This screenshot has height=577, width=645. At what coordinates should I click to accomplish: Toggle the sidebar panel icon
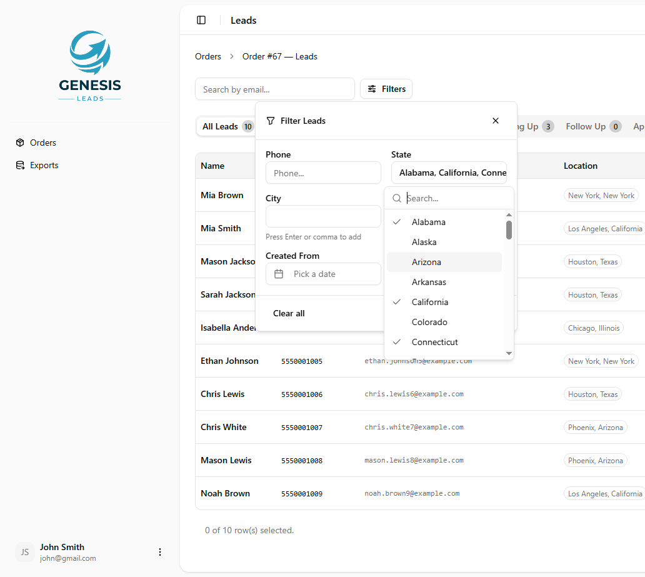pos(201,20)
